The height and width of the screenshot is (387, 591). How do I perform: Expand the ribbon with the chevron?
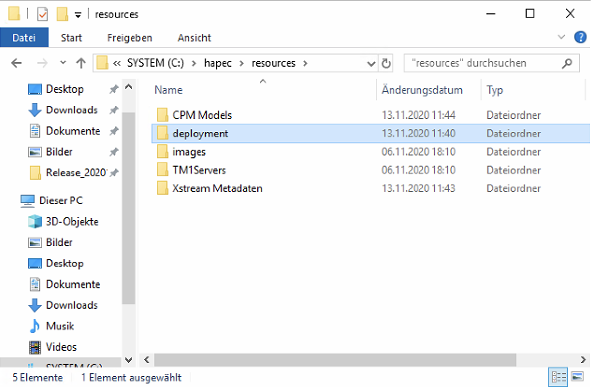[561, 38]
